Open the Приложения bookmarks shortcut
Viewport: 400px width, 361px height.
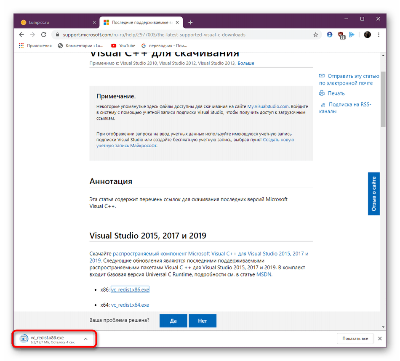point(35,45)
